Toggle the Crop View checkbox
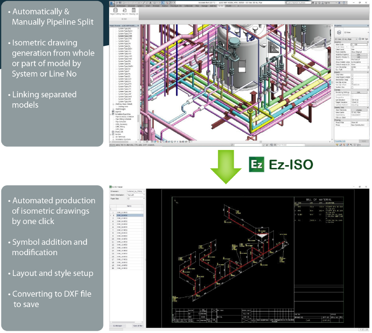The image size is (372, 333). 352,75
